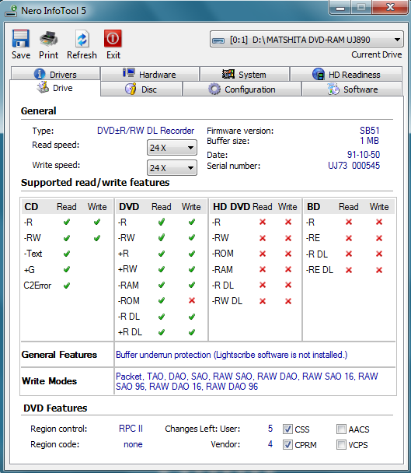This screenshot has height=473, width=411.
Task: Click the red X for HD DVD-RW DL Write
Action: tap(288, 301)
